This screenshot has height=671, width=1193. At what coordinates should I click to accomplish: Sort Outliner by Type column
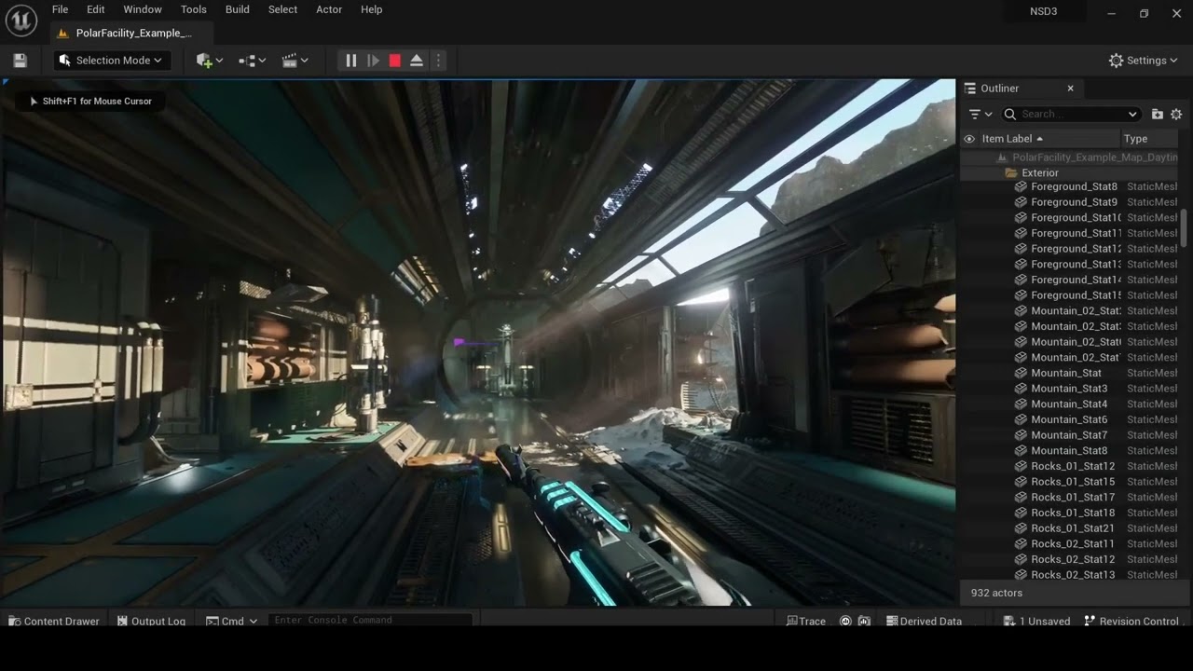coord(1135,139)
